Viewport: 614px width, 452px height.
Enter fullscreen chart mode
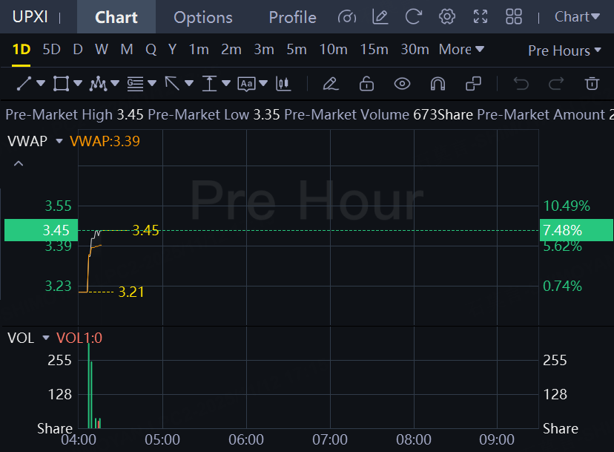click(481, 16)
